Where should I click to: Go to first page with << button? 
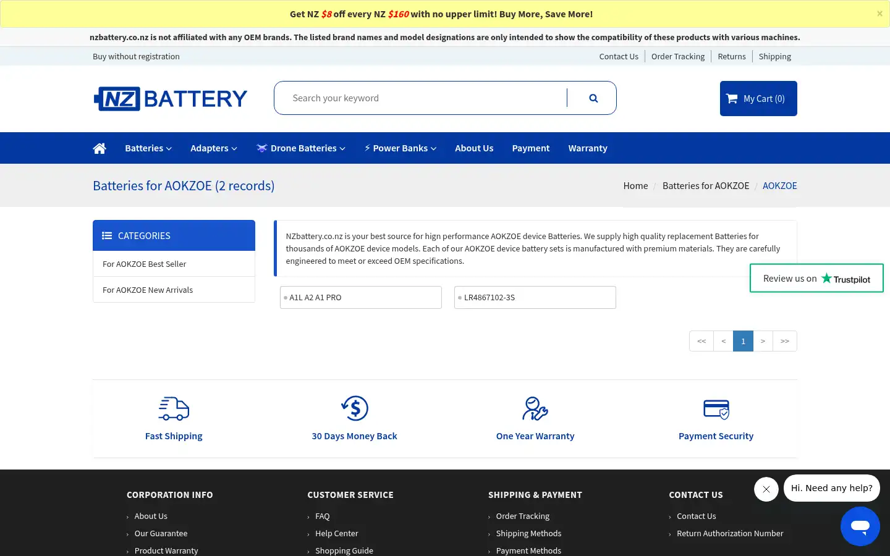pyautogui.click(x=701, y=341)
